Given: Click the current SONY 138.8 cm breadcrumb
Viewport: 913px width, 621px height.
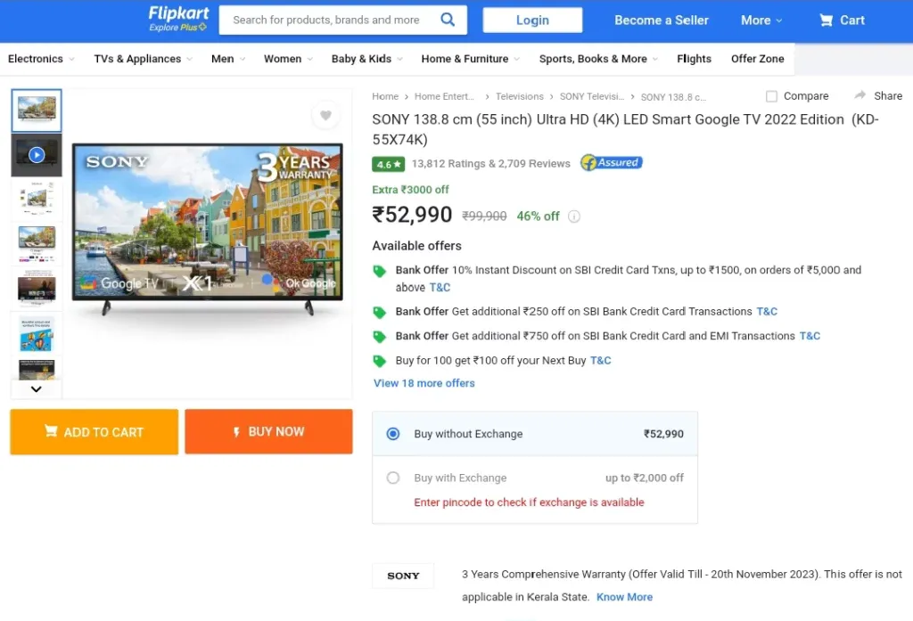Looking at the screenshot, I should click(x=673, y=97).
